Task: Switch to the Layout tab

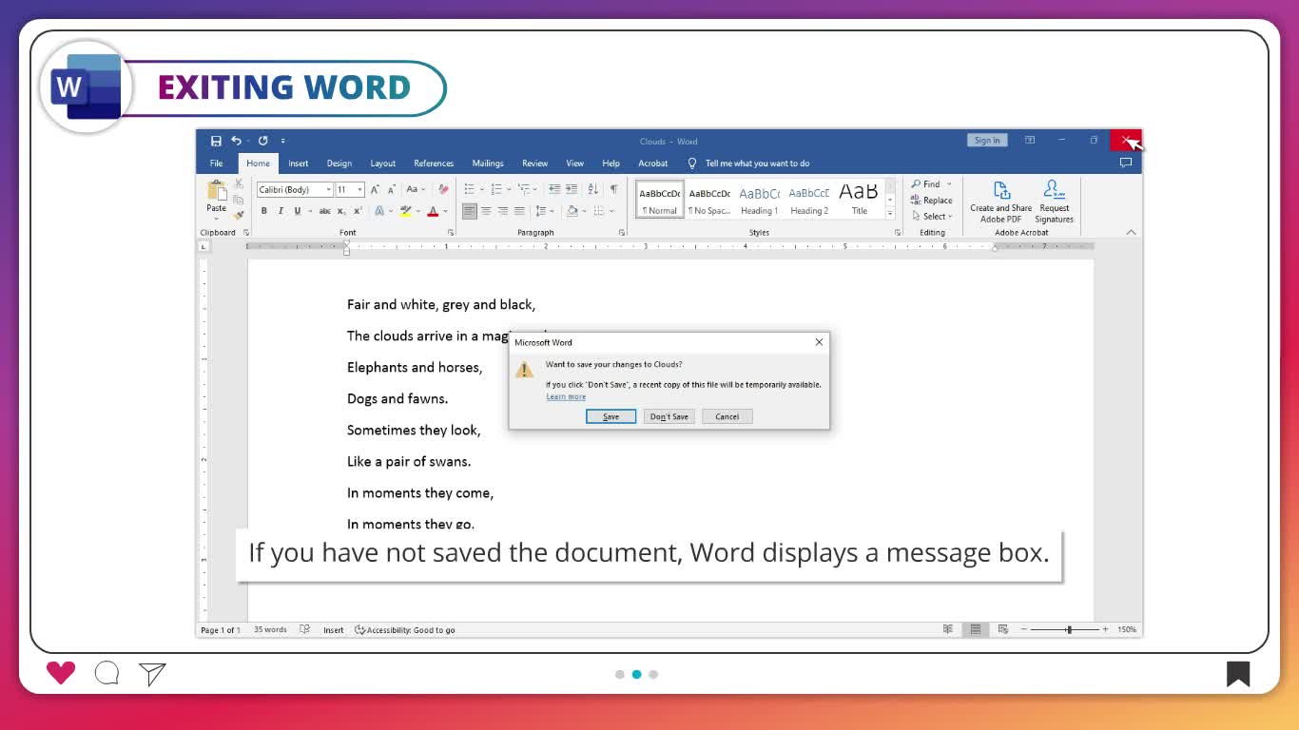Action: pyautogui.click(x=383, y=163)
